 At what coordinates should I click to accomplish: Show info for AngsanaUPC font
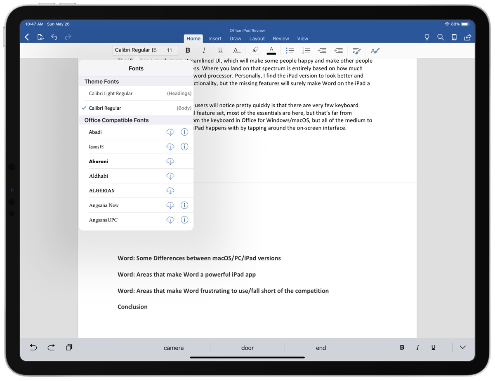pos(184,220)
